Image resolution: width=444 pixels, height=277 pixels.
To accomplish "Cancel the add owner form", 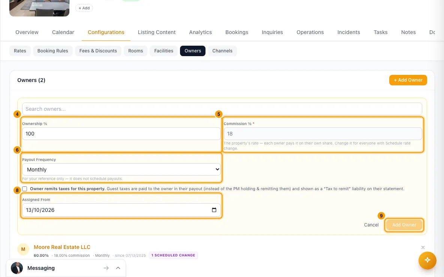I will pyautogui.click(x=371, y=225).
